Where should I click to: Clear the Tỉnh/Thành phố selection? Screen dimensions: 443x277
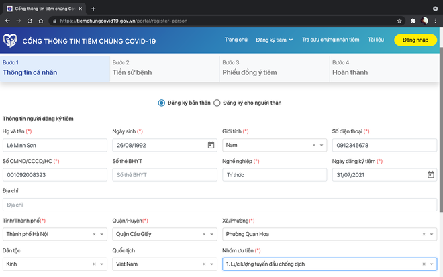[95, 234]
